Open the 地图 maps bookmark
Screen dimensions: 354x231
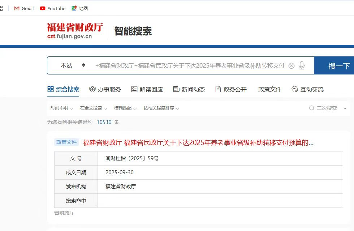click(80, 8)
